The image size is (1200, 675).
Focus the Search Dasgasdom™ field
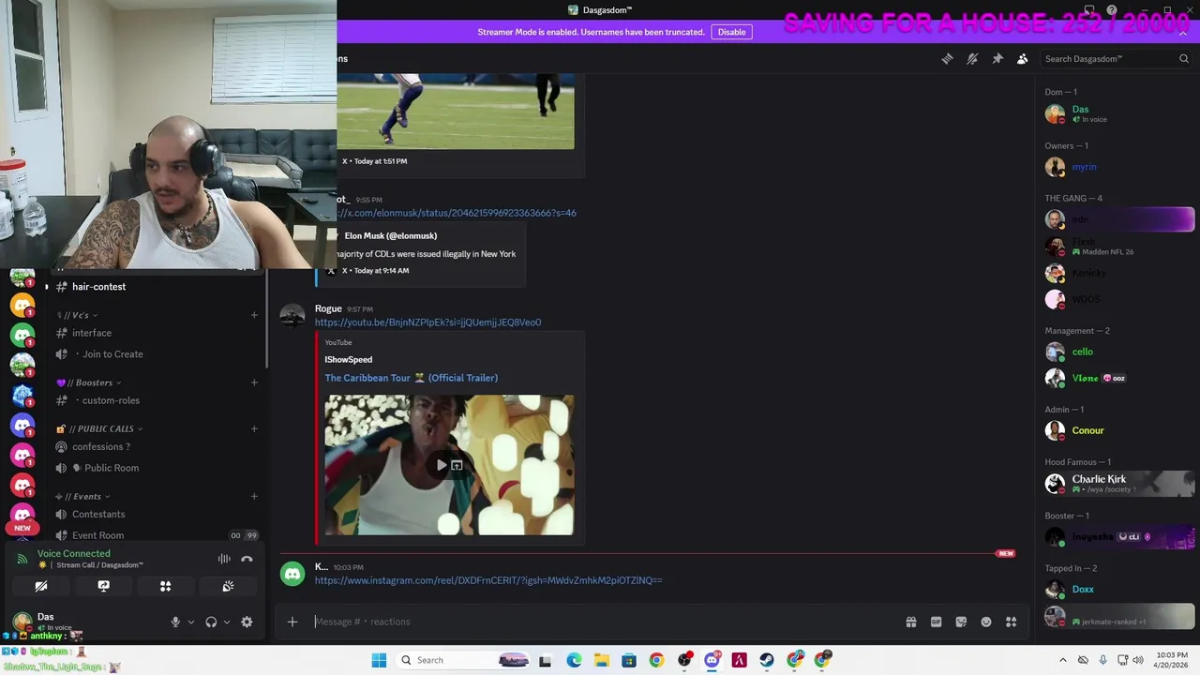point(1116,58)
